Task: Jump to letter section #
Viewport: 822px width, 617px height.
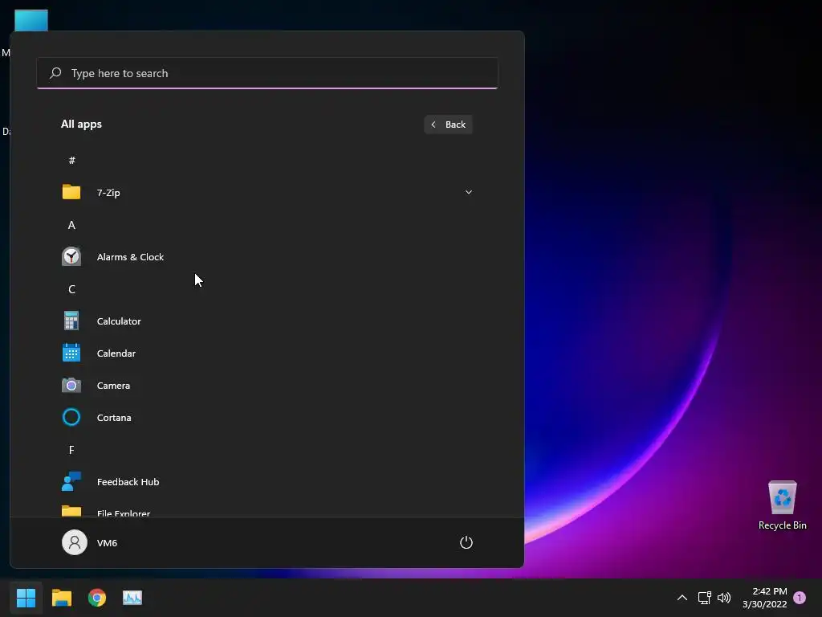Action: coord(71,160)
